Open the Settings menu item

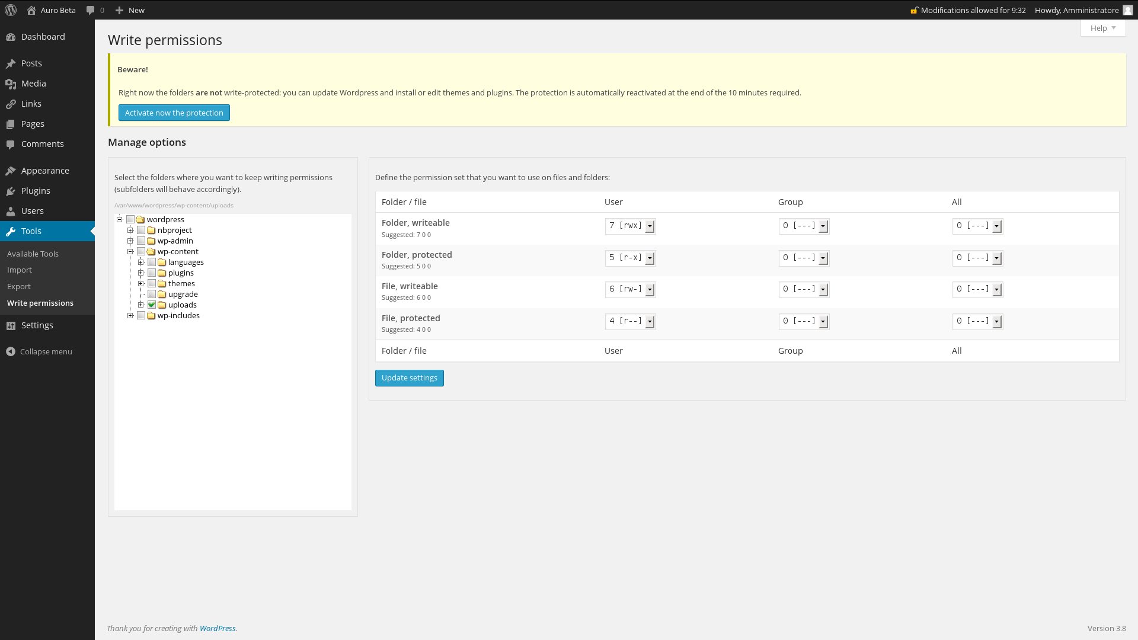click(x=37, y=325)
